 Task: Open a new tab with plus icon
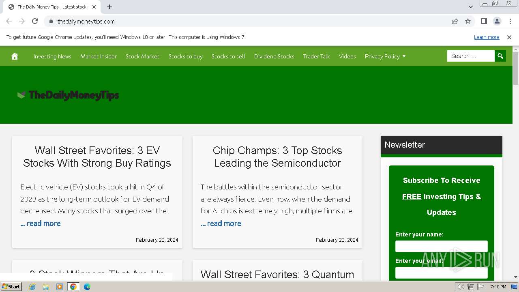tap(109, 7)
